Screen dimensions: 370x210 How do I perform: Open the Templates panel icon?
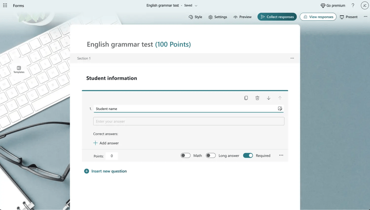(x=19, y=70)
